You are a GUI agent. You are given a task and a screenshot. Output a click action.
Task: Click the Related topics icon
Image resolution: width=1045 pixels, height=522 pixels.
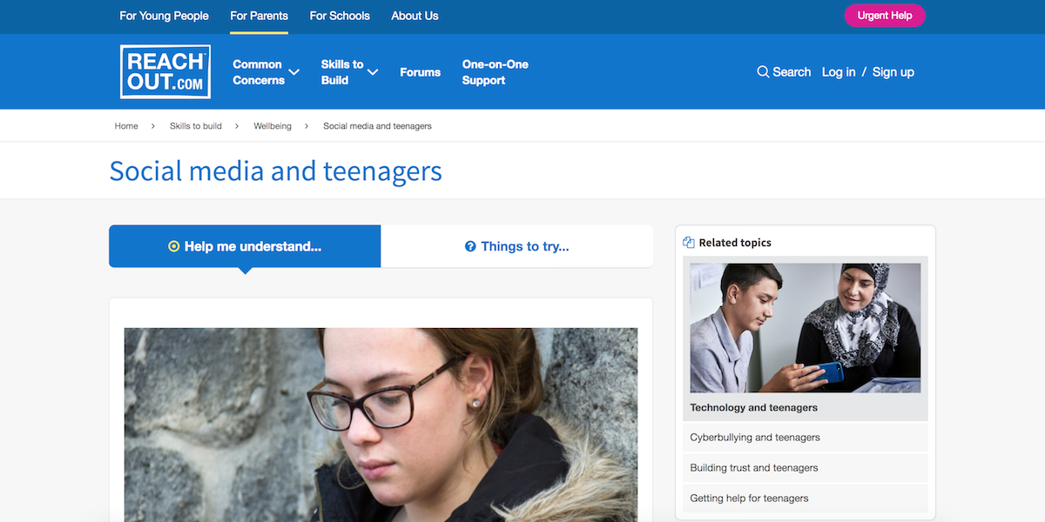click(x=689, y=243)
